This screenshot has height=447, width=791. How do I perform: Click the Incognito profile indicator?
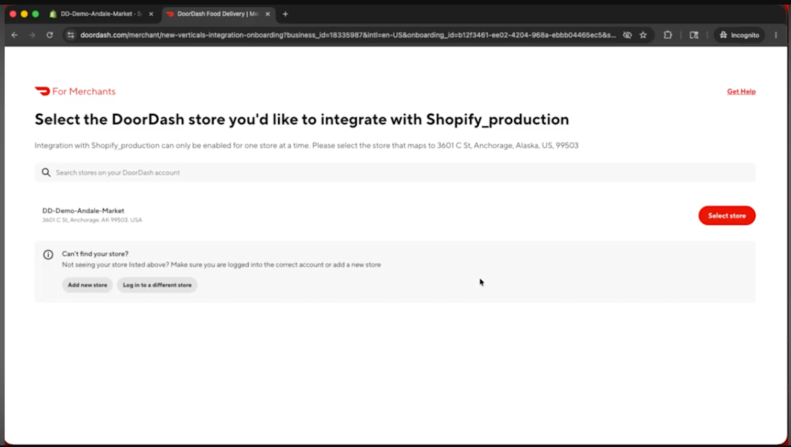tap(740, 35)
